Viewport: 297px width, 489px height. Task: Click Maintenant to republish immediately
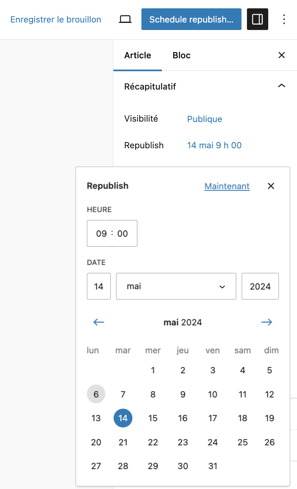tap(227, 186)
